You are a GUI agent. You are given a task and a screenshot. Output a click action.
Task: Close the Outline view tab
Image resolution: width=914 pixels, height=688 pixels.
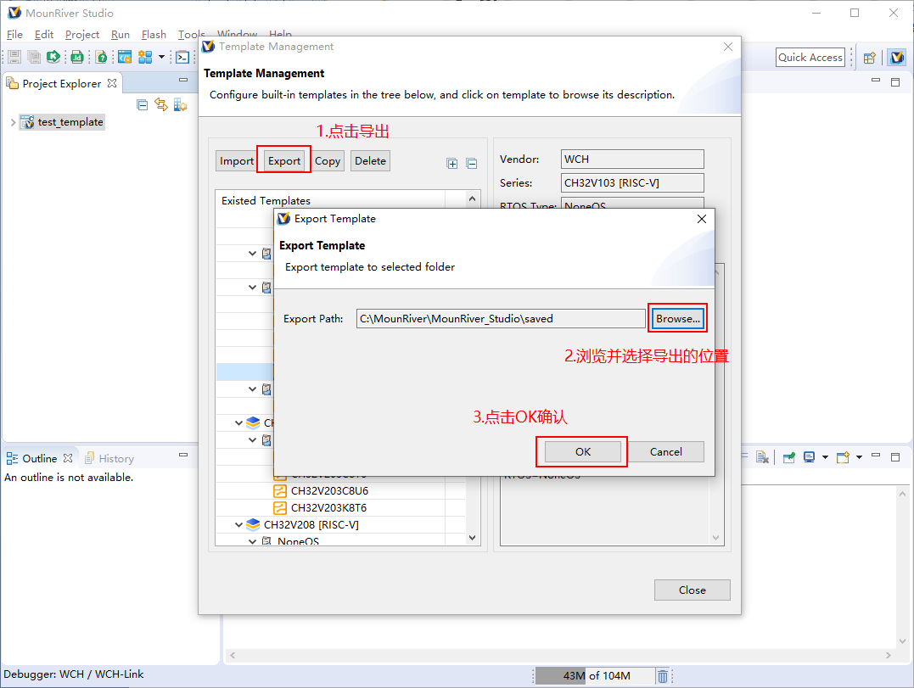68,458
